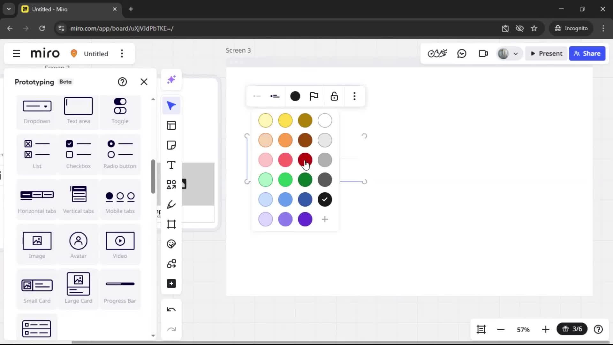Open more options in element toolbar

[x=354, y=96]
